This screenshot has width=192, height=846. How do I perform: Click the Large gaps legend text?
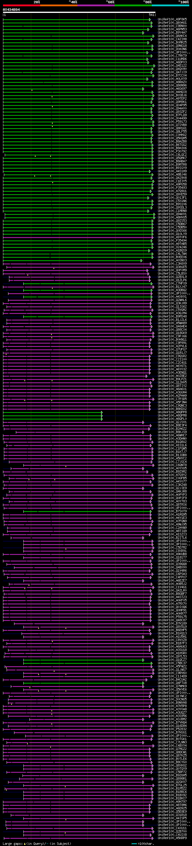pyautogui.click(x=37, y=844)
